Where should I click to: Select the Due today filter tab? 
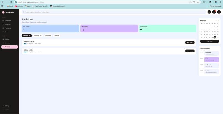pyautogui.click(x=27, y=36)
